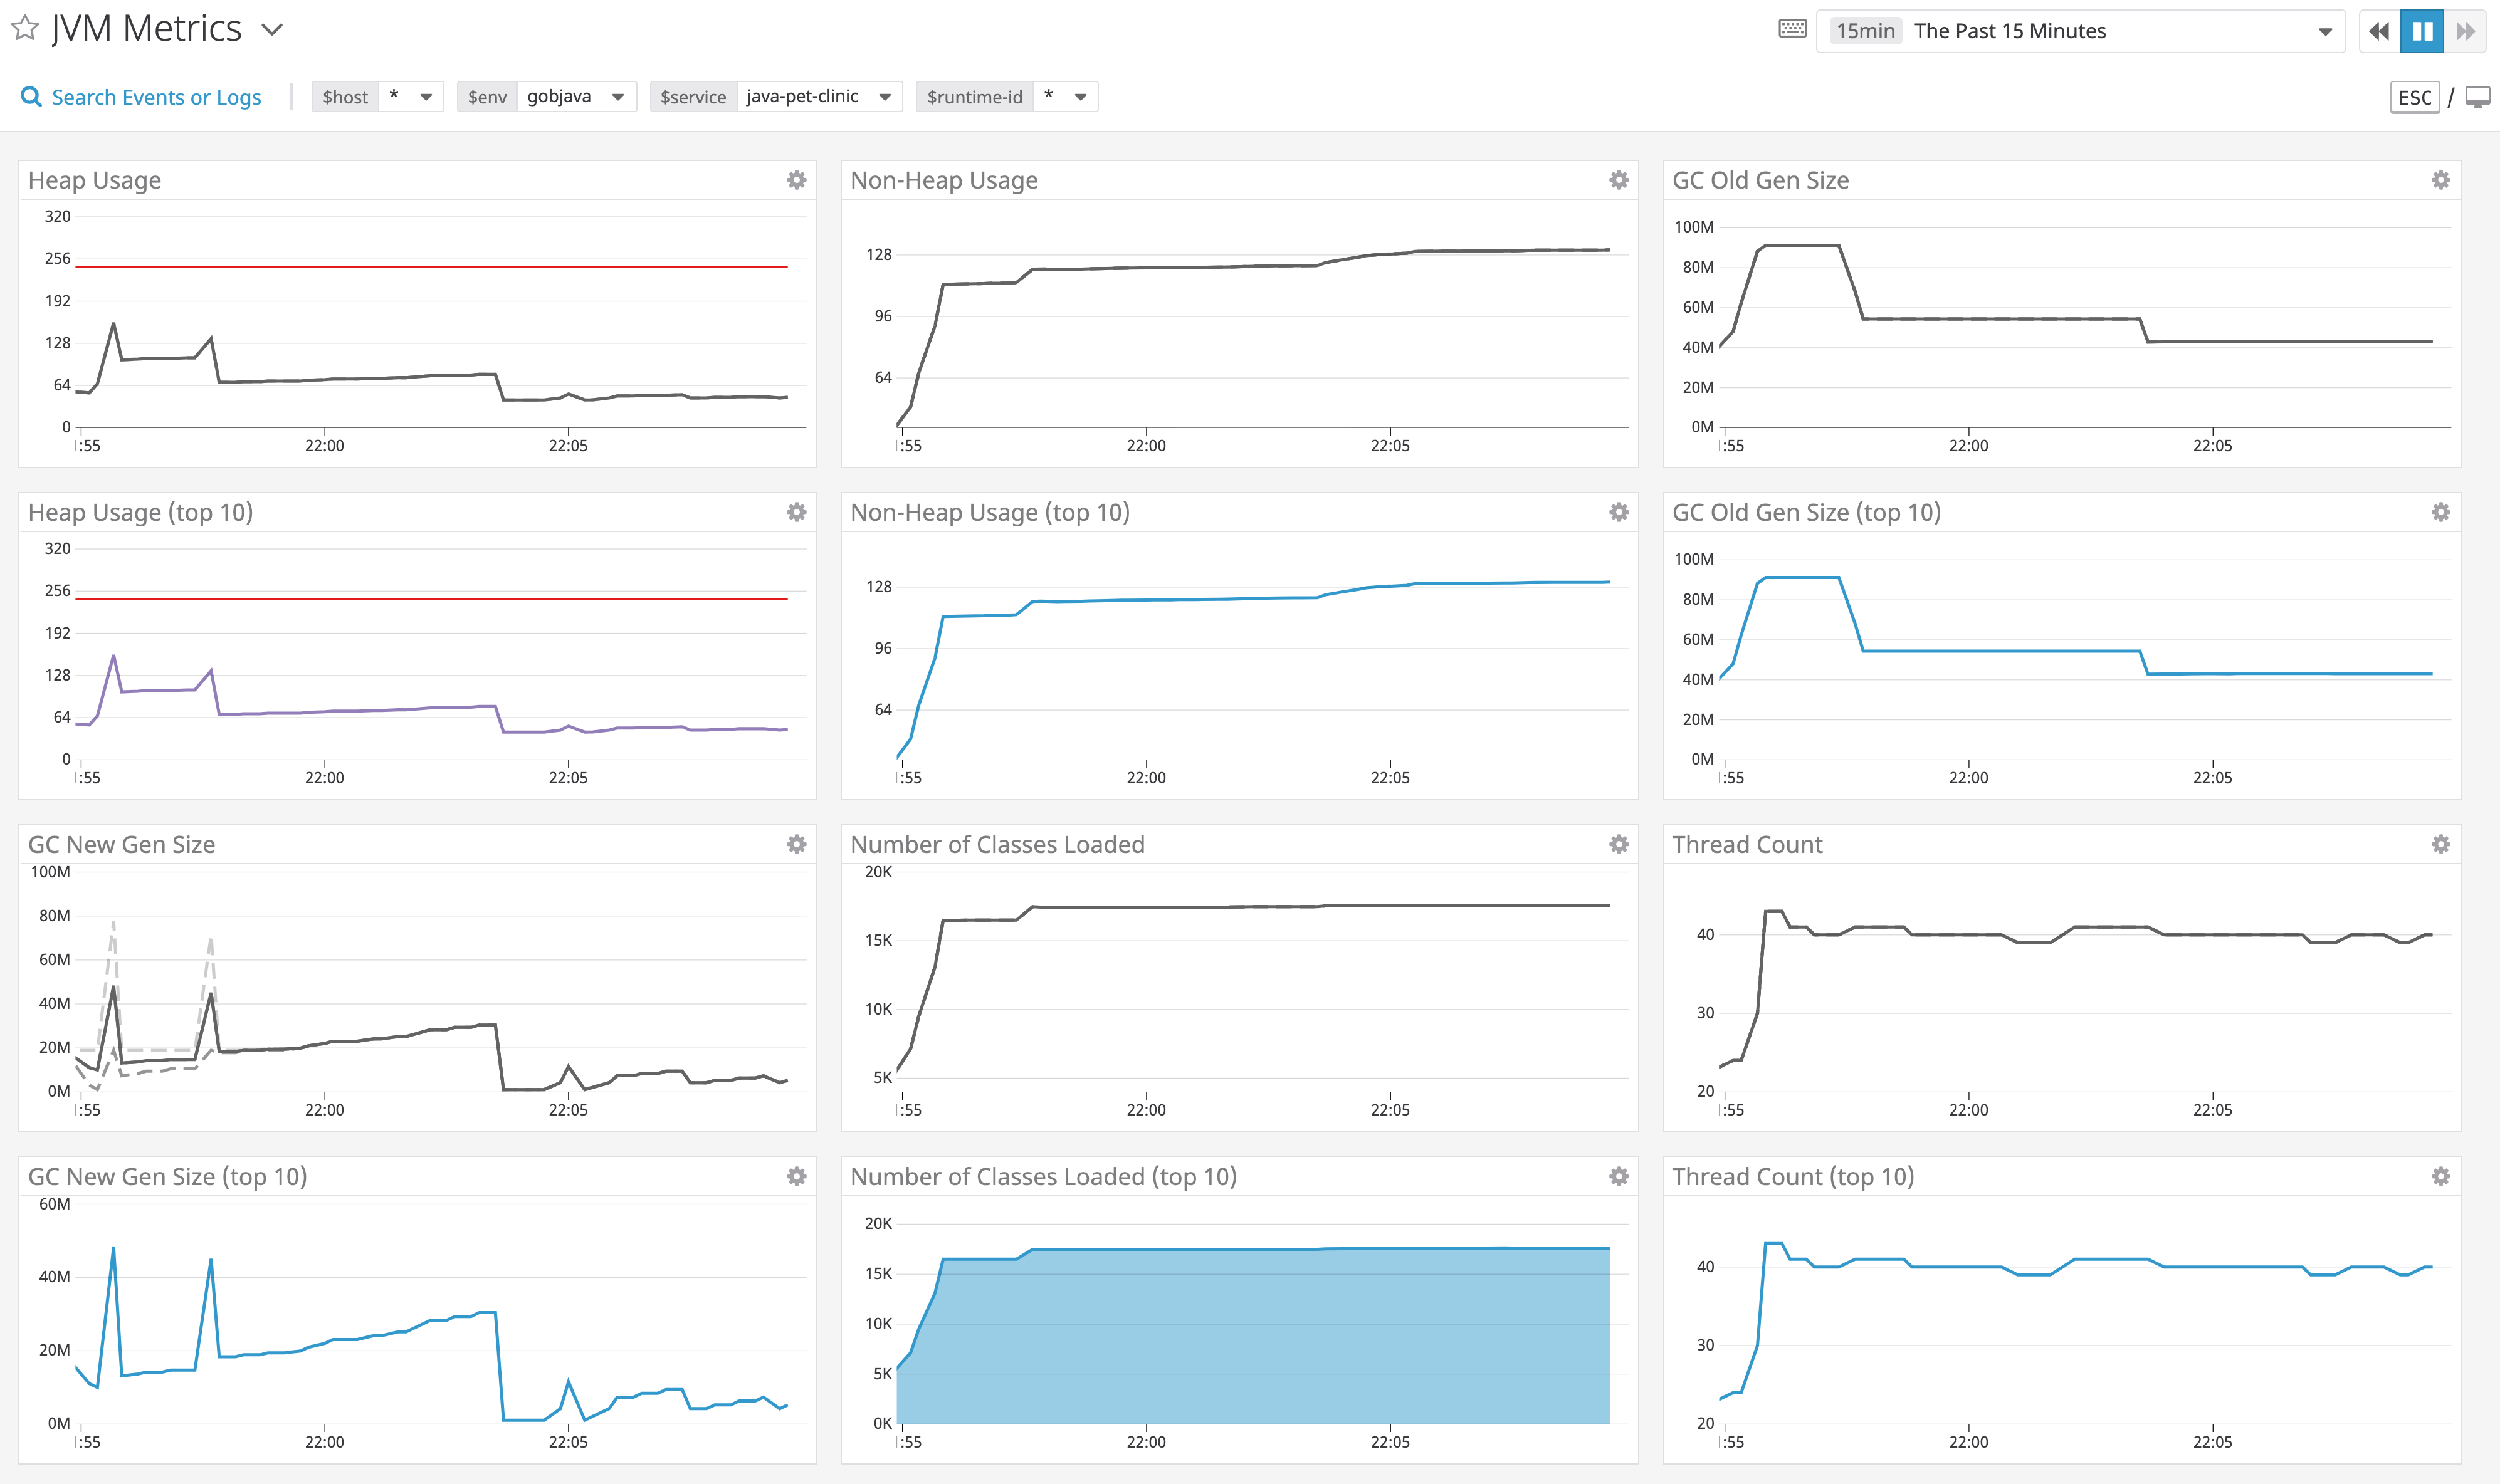Screen dimensions: 2500x1484
Task: Open settings for the Thread Count graph
Action: (2440, 844)
